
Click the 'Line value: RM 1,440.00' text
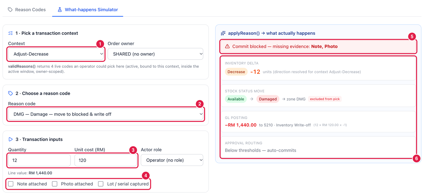click(x=30, y=173)
